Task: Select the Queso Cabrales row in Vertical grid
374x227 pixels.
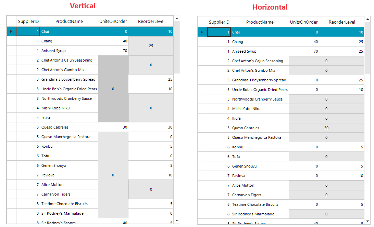Action: coord(55,127)
